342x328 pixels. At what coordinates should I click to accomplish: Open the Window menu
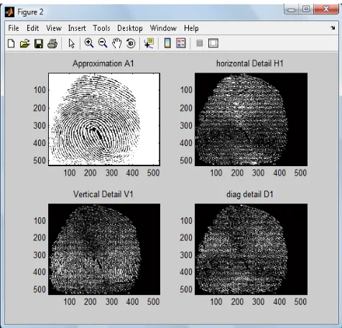click(163, 28)
